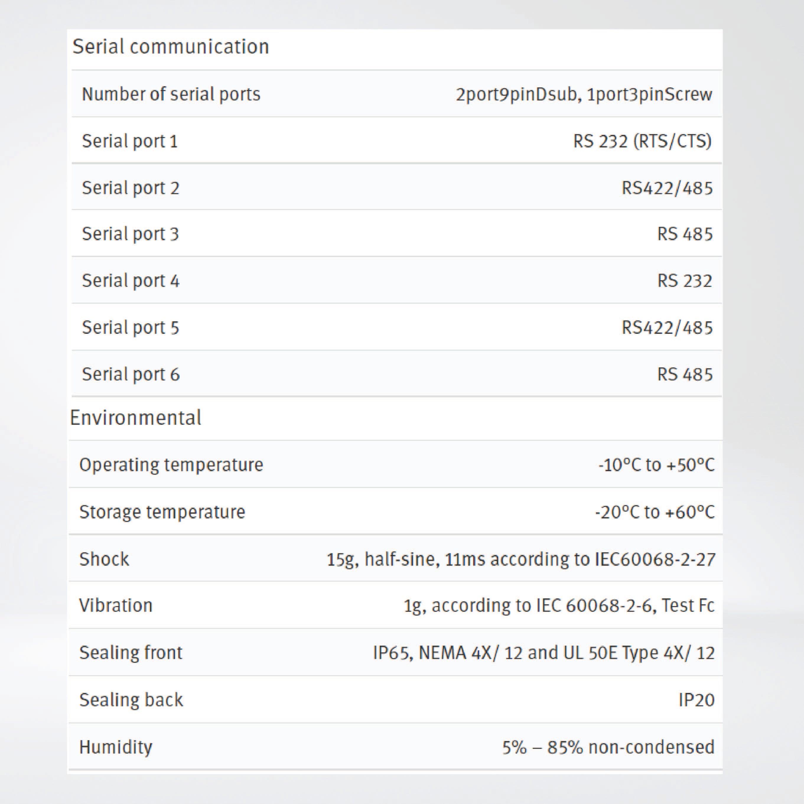Select the Serial port 1 label
804x804 pixels.
(130, 141)
